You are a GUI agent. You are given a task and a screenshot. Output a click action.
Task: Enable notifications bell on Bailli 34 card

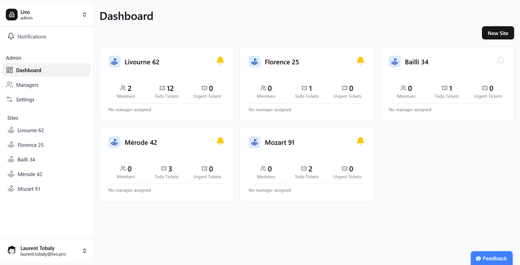coord(500,61)
